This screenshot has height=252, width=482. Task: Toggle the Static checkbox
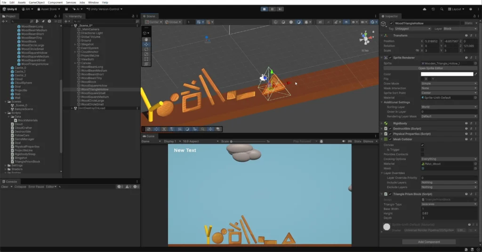(x=462, y=23)
